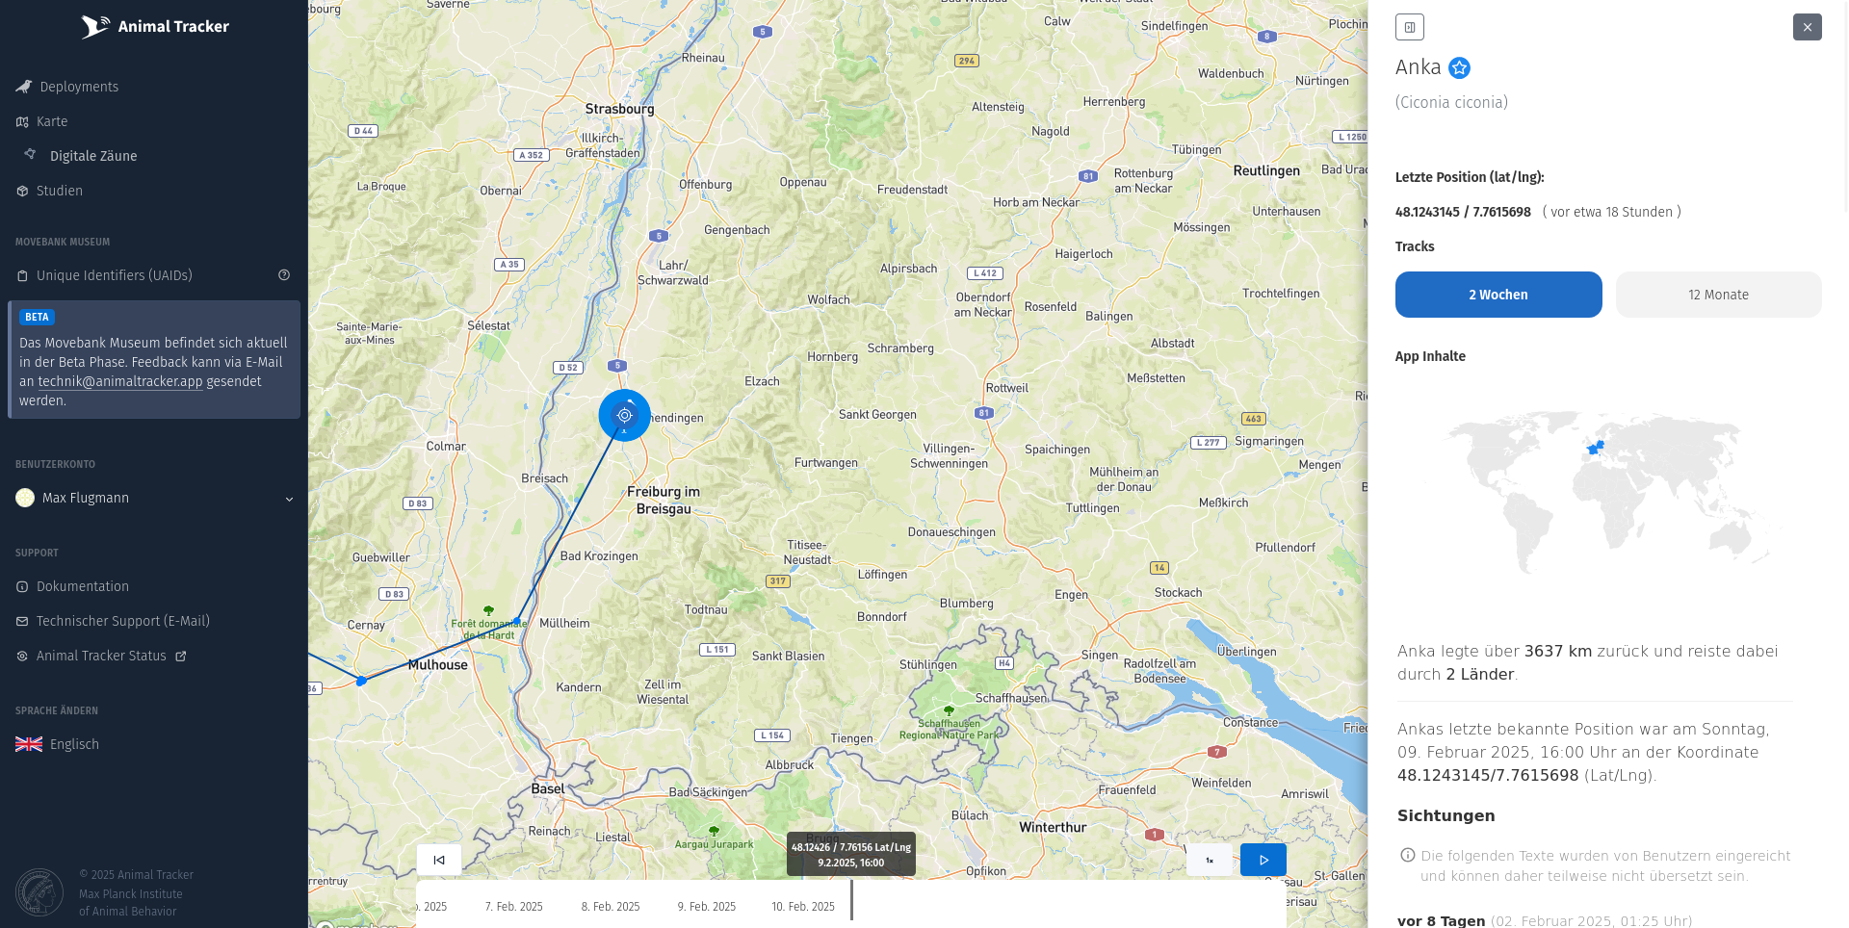Change the playback speed from 1x
The width and height of the screenshot is (1849, 928).
(x=1210, y=860)
